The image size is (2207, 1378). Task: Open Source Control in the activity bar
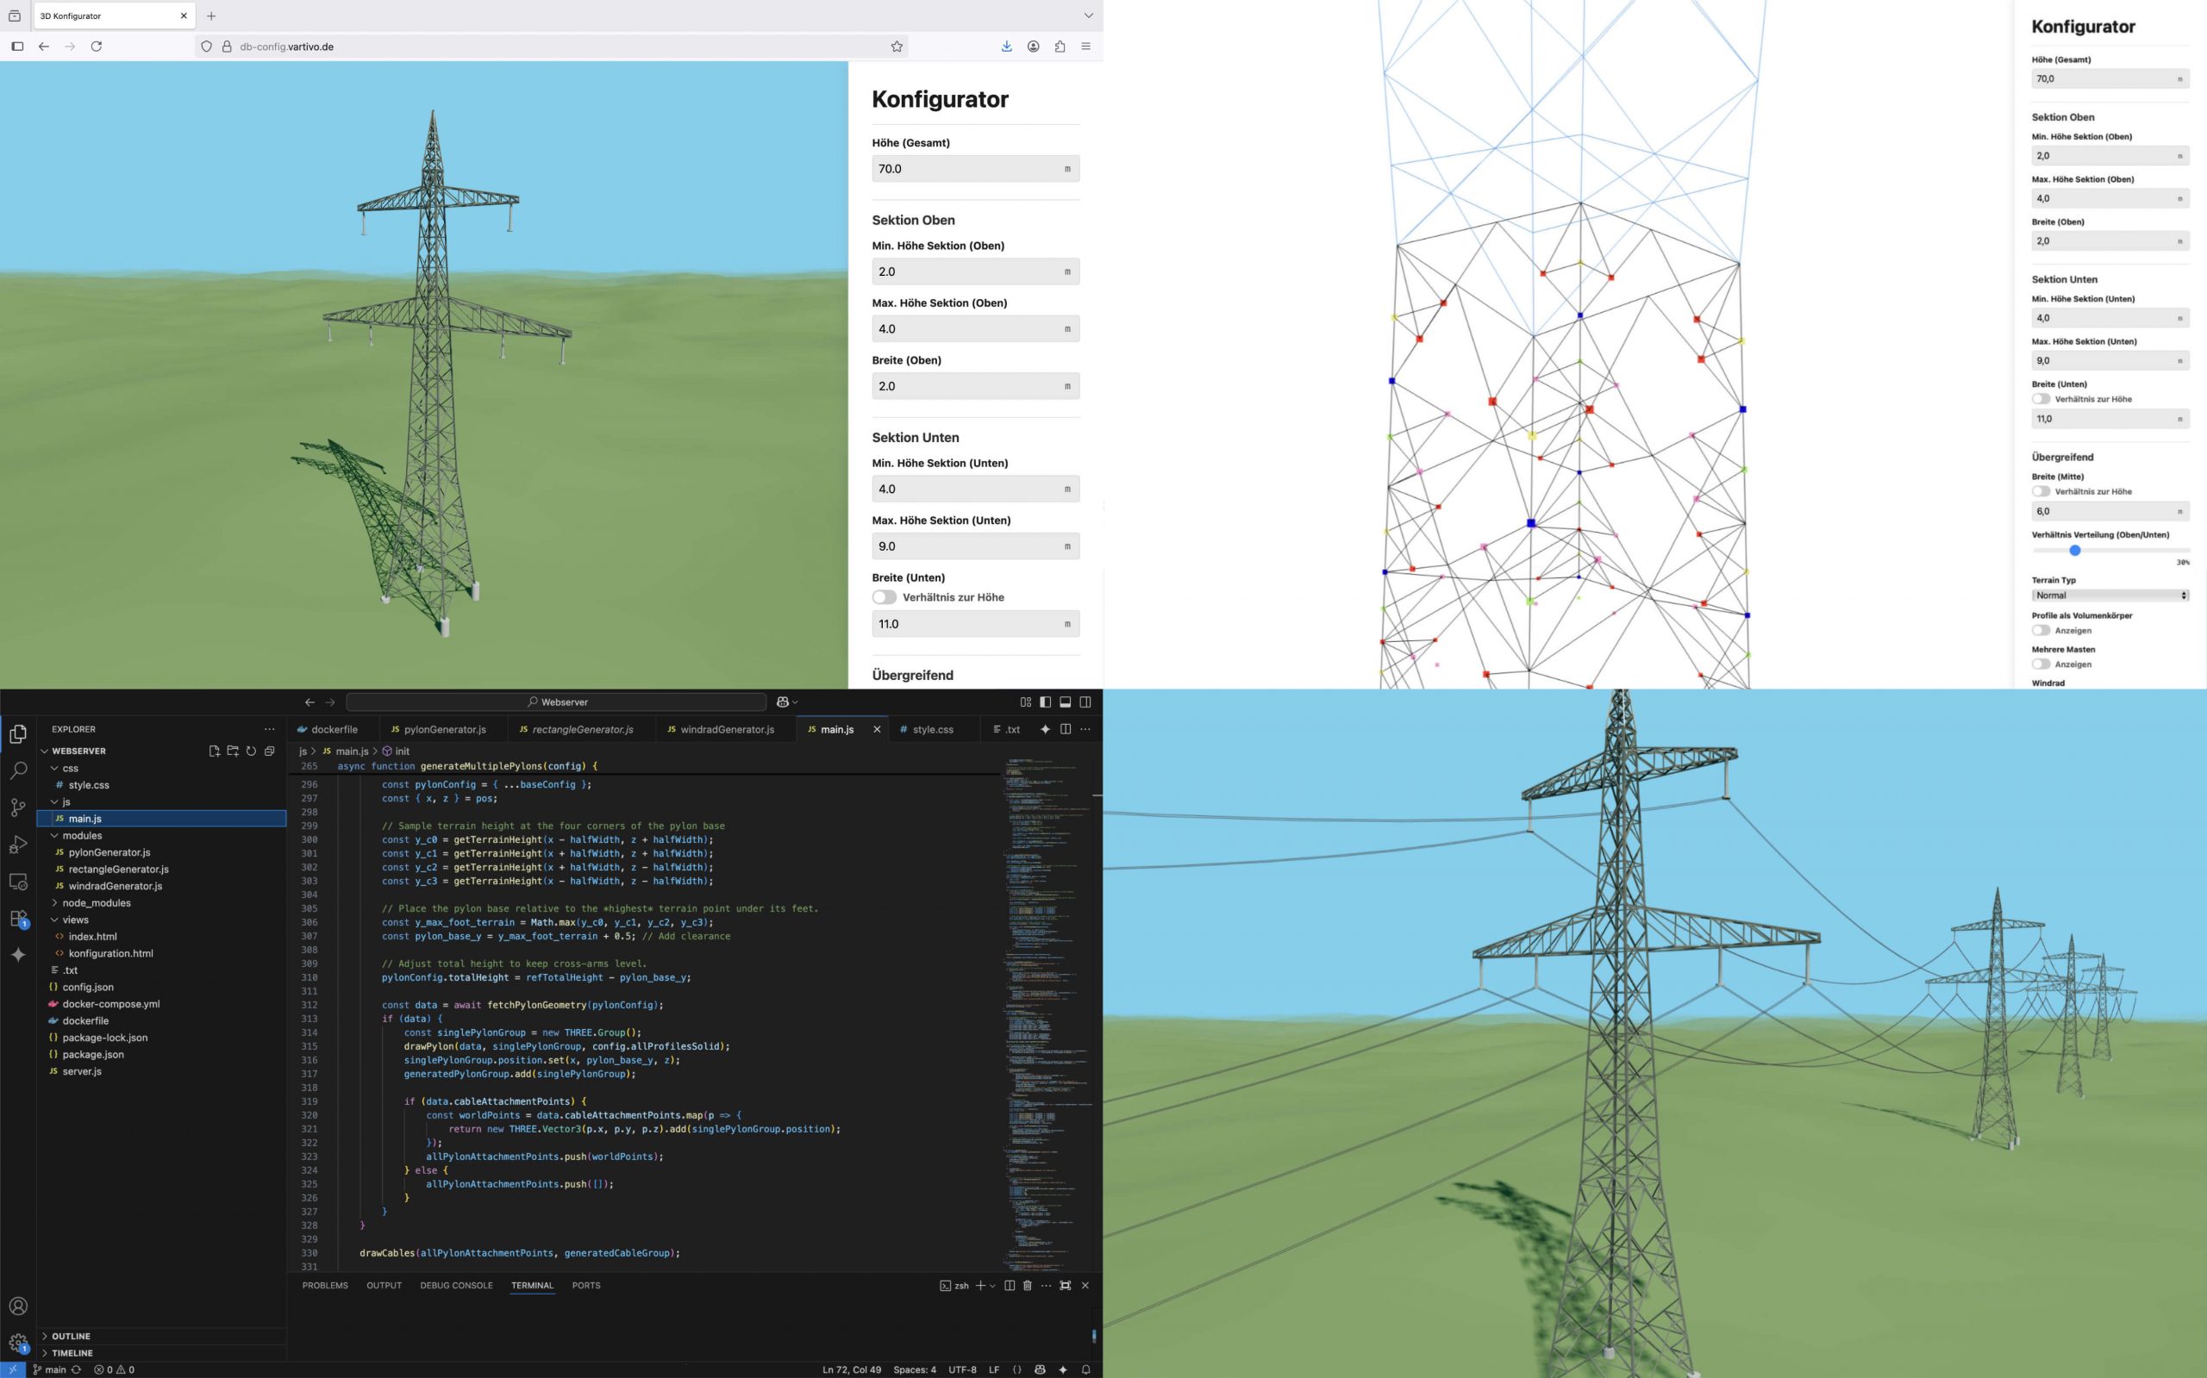point(18,807)
